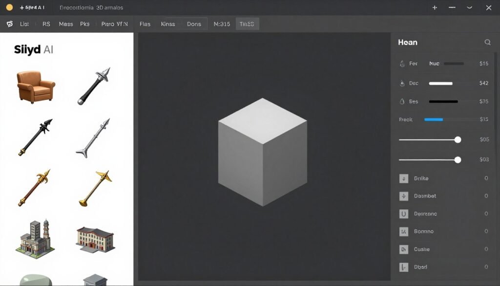Click the slider handle for $05 value
Viewport: 500px width, 286px height.
tap(458, 140)
